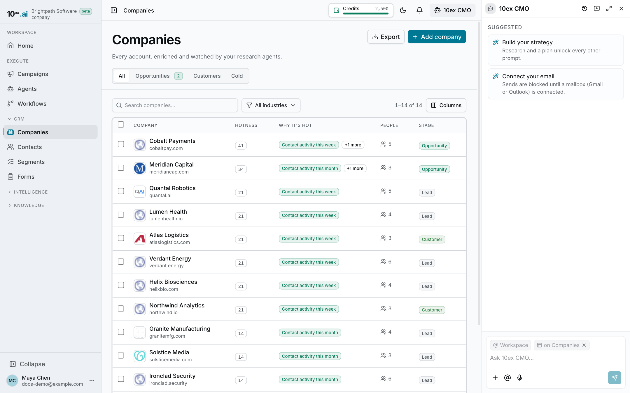Expand the 10ex CMO panel to fullscreen
Image resolution: width=630 pixels, height=393 pixels.
tap(609, 9)
